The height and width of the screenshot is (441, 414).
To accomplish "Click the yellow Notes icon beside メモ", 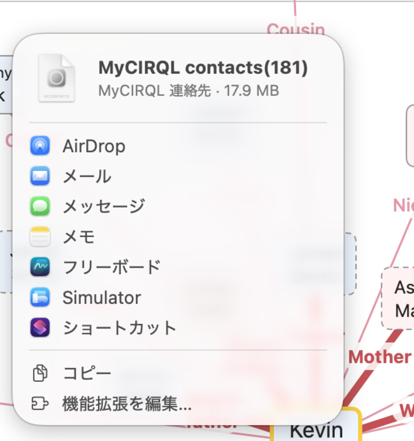I will point(40,236).
